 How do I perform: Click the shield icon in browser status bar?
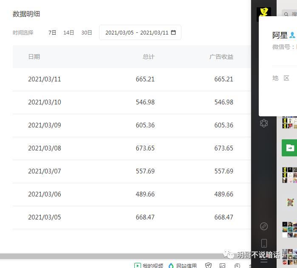[208, 265]
